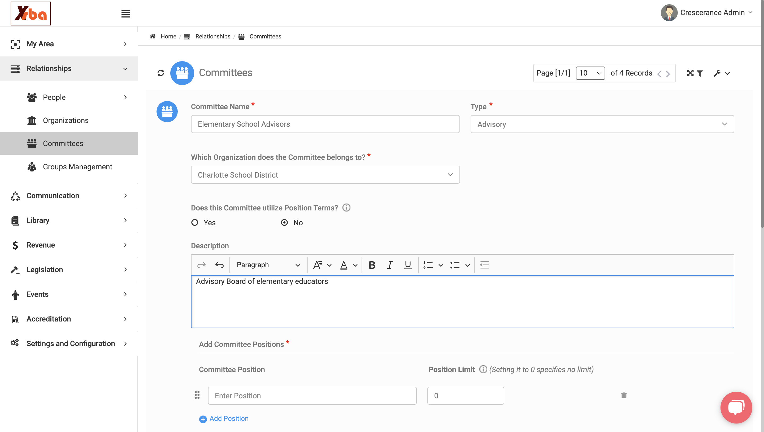This screenshot has width=764, height=432.
Task: Open the records per page dropdown
Action: coord(590,73)
